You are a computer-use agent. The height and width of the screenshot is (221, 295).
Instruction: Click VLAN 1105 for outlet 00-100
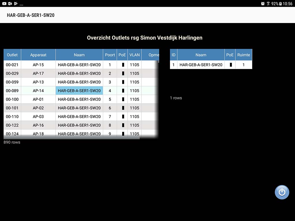pyautogui.click(x=135, y=99)
